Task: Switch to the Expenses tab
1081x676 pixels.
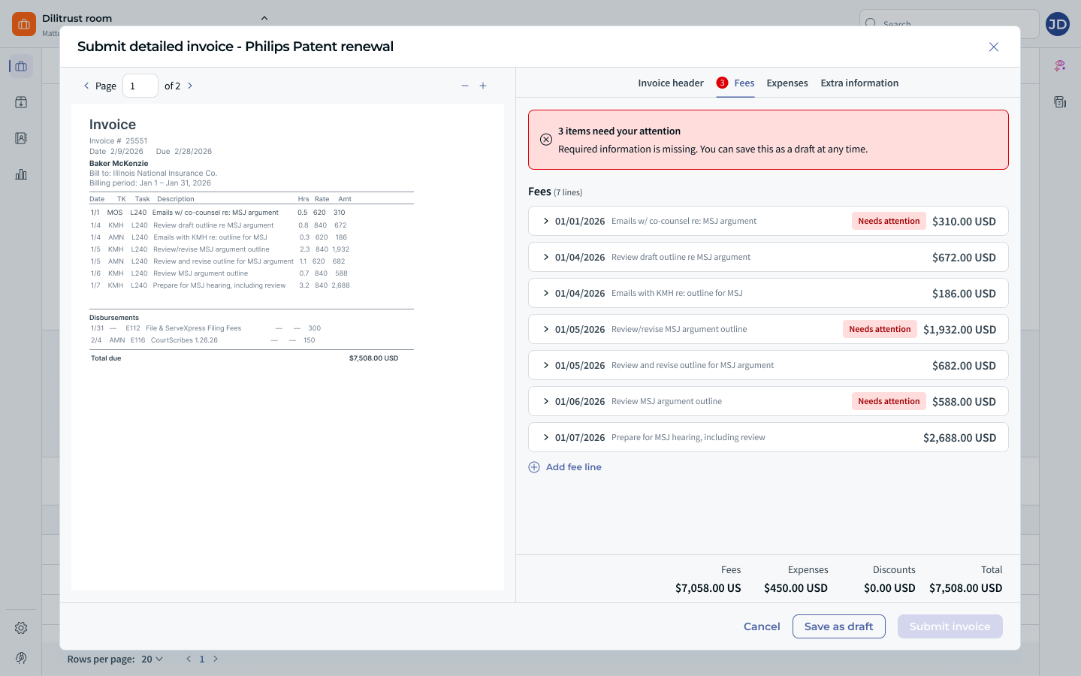Action: point(787,83)
